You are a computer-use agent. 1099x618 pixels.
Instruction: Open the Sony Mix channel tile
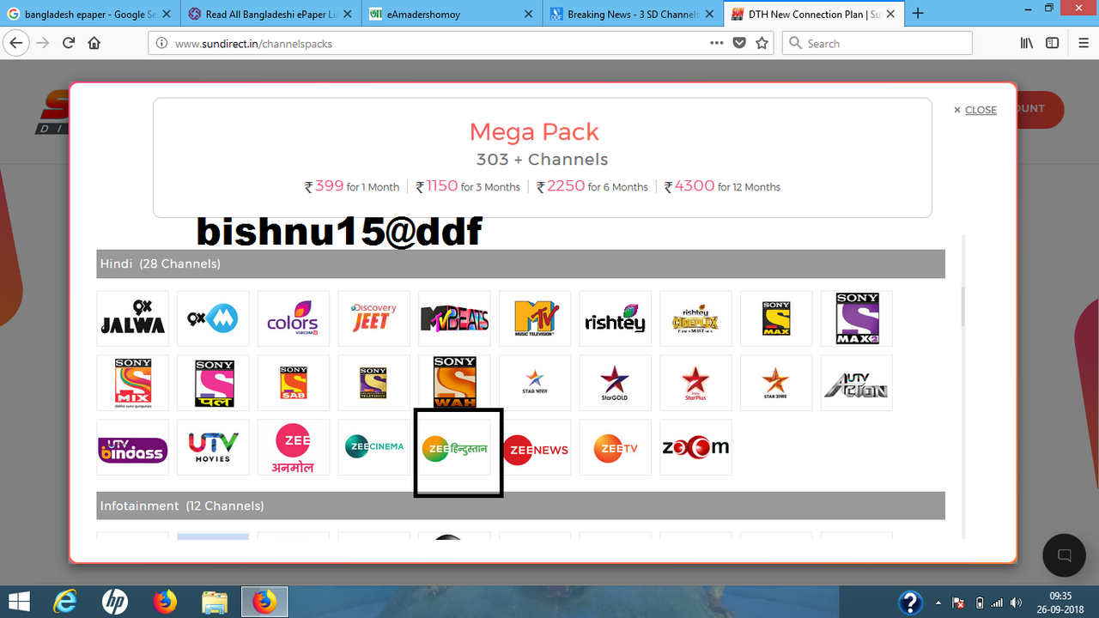tap(132, 383)
